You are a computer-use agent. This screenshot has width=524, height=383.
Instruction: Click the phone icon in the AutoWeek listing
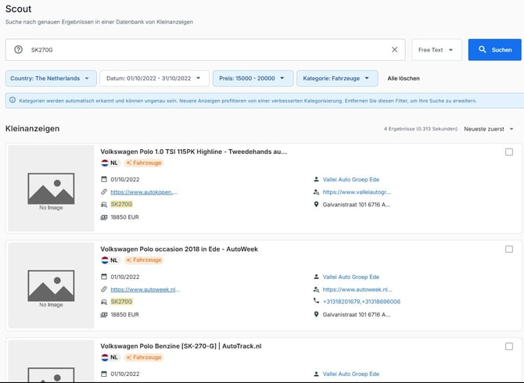click(x=316, y=301)
